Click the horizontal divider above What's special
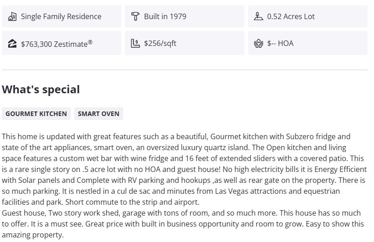The height and width of the screenshot is (242, 374). 185,70
